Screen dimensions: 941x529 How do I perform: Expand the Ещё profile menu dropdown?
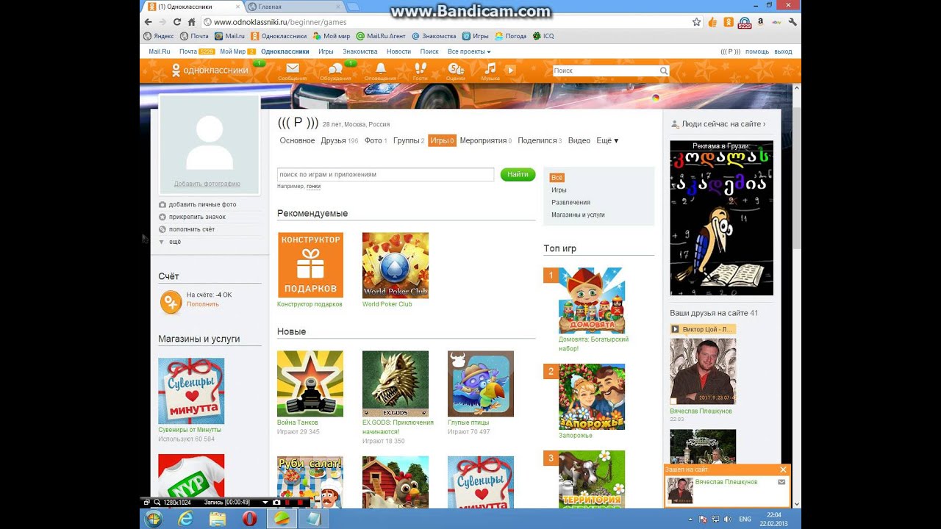coord(607,140)
